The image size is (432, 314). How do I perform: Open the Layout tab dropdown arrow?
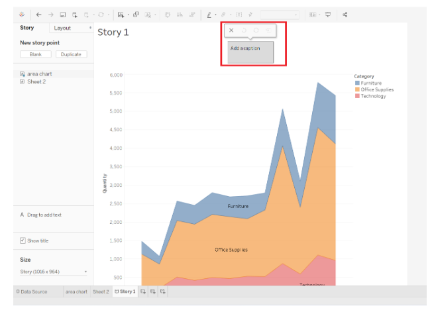(x=90, y=28)
